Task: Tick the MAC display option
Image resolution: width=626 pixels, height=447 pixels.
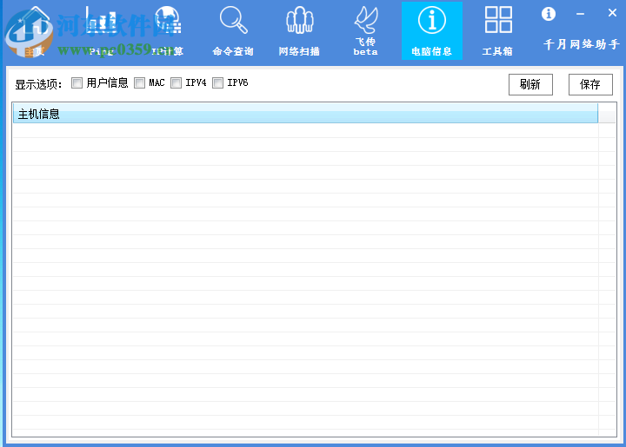Action: click(x=139, y=82)
